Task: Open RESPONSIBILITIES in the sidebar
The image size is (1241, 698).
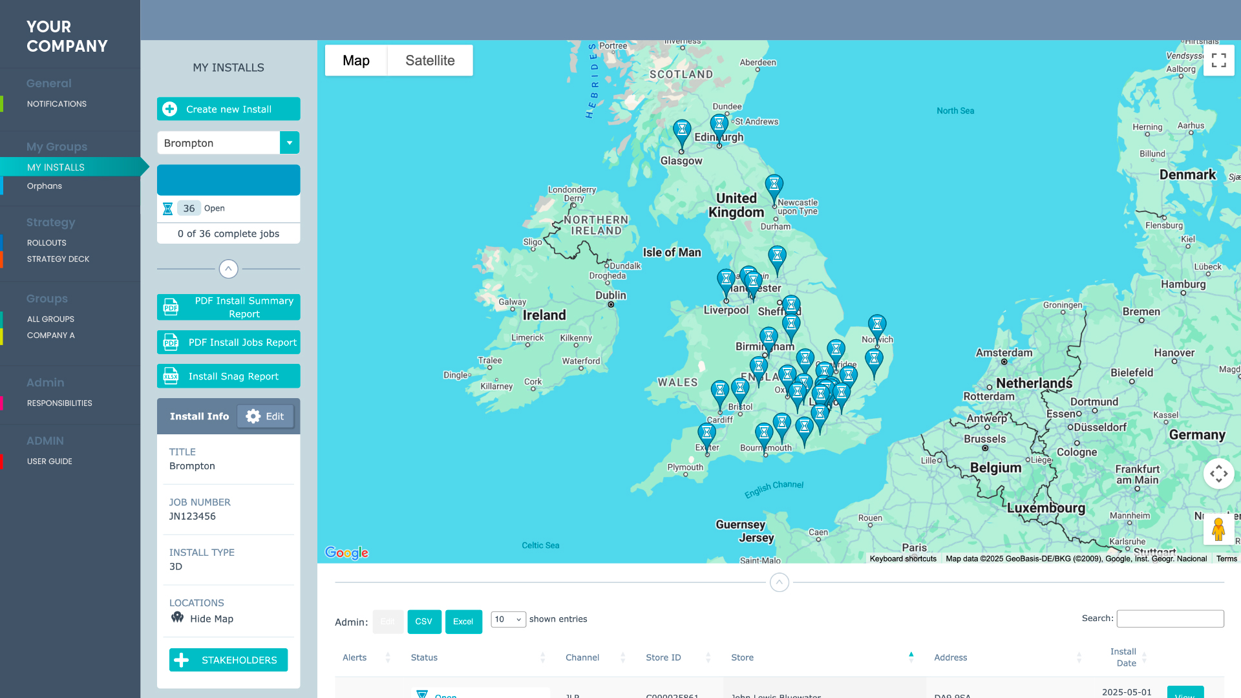Action: (x=59, y=403)
